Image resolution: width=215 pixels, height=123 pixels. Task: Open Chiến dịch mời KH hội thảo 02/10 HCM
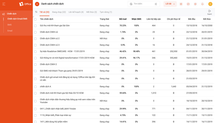click(x=62, y=93)
